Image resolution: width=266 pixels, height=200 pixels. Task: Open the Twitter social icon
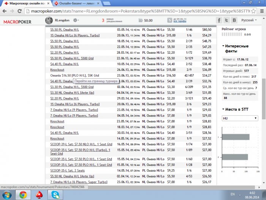pyautogui.click(x=226, y=20)
